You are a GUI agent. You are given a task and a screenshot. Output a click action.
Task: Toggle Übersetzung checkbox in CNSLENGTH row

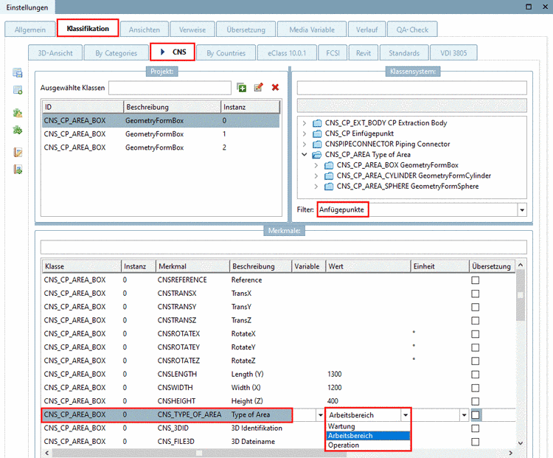click(x=476, y=374)
